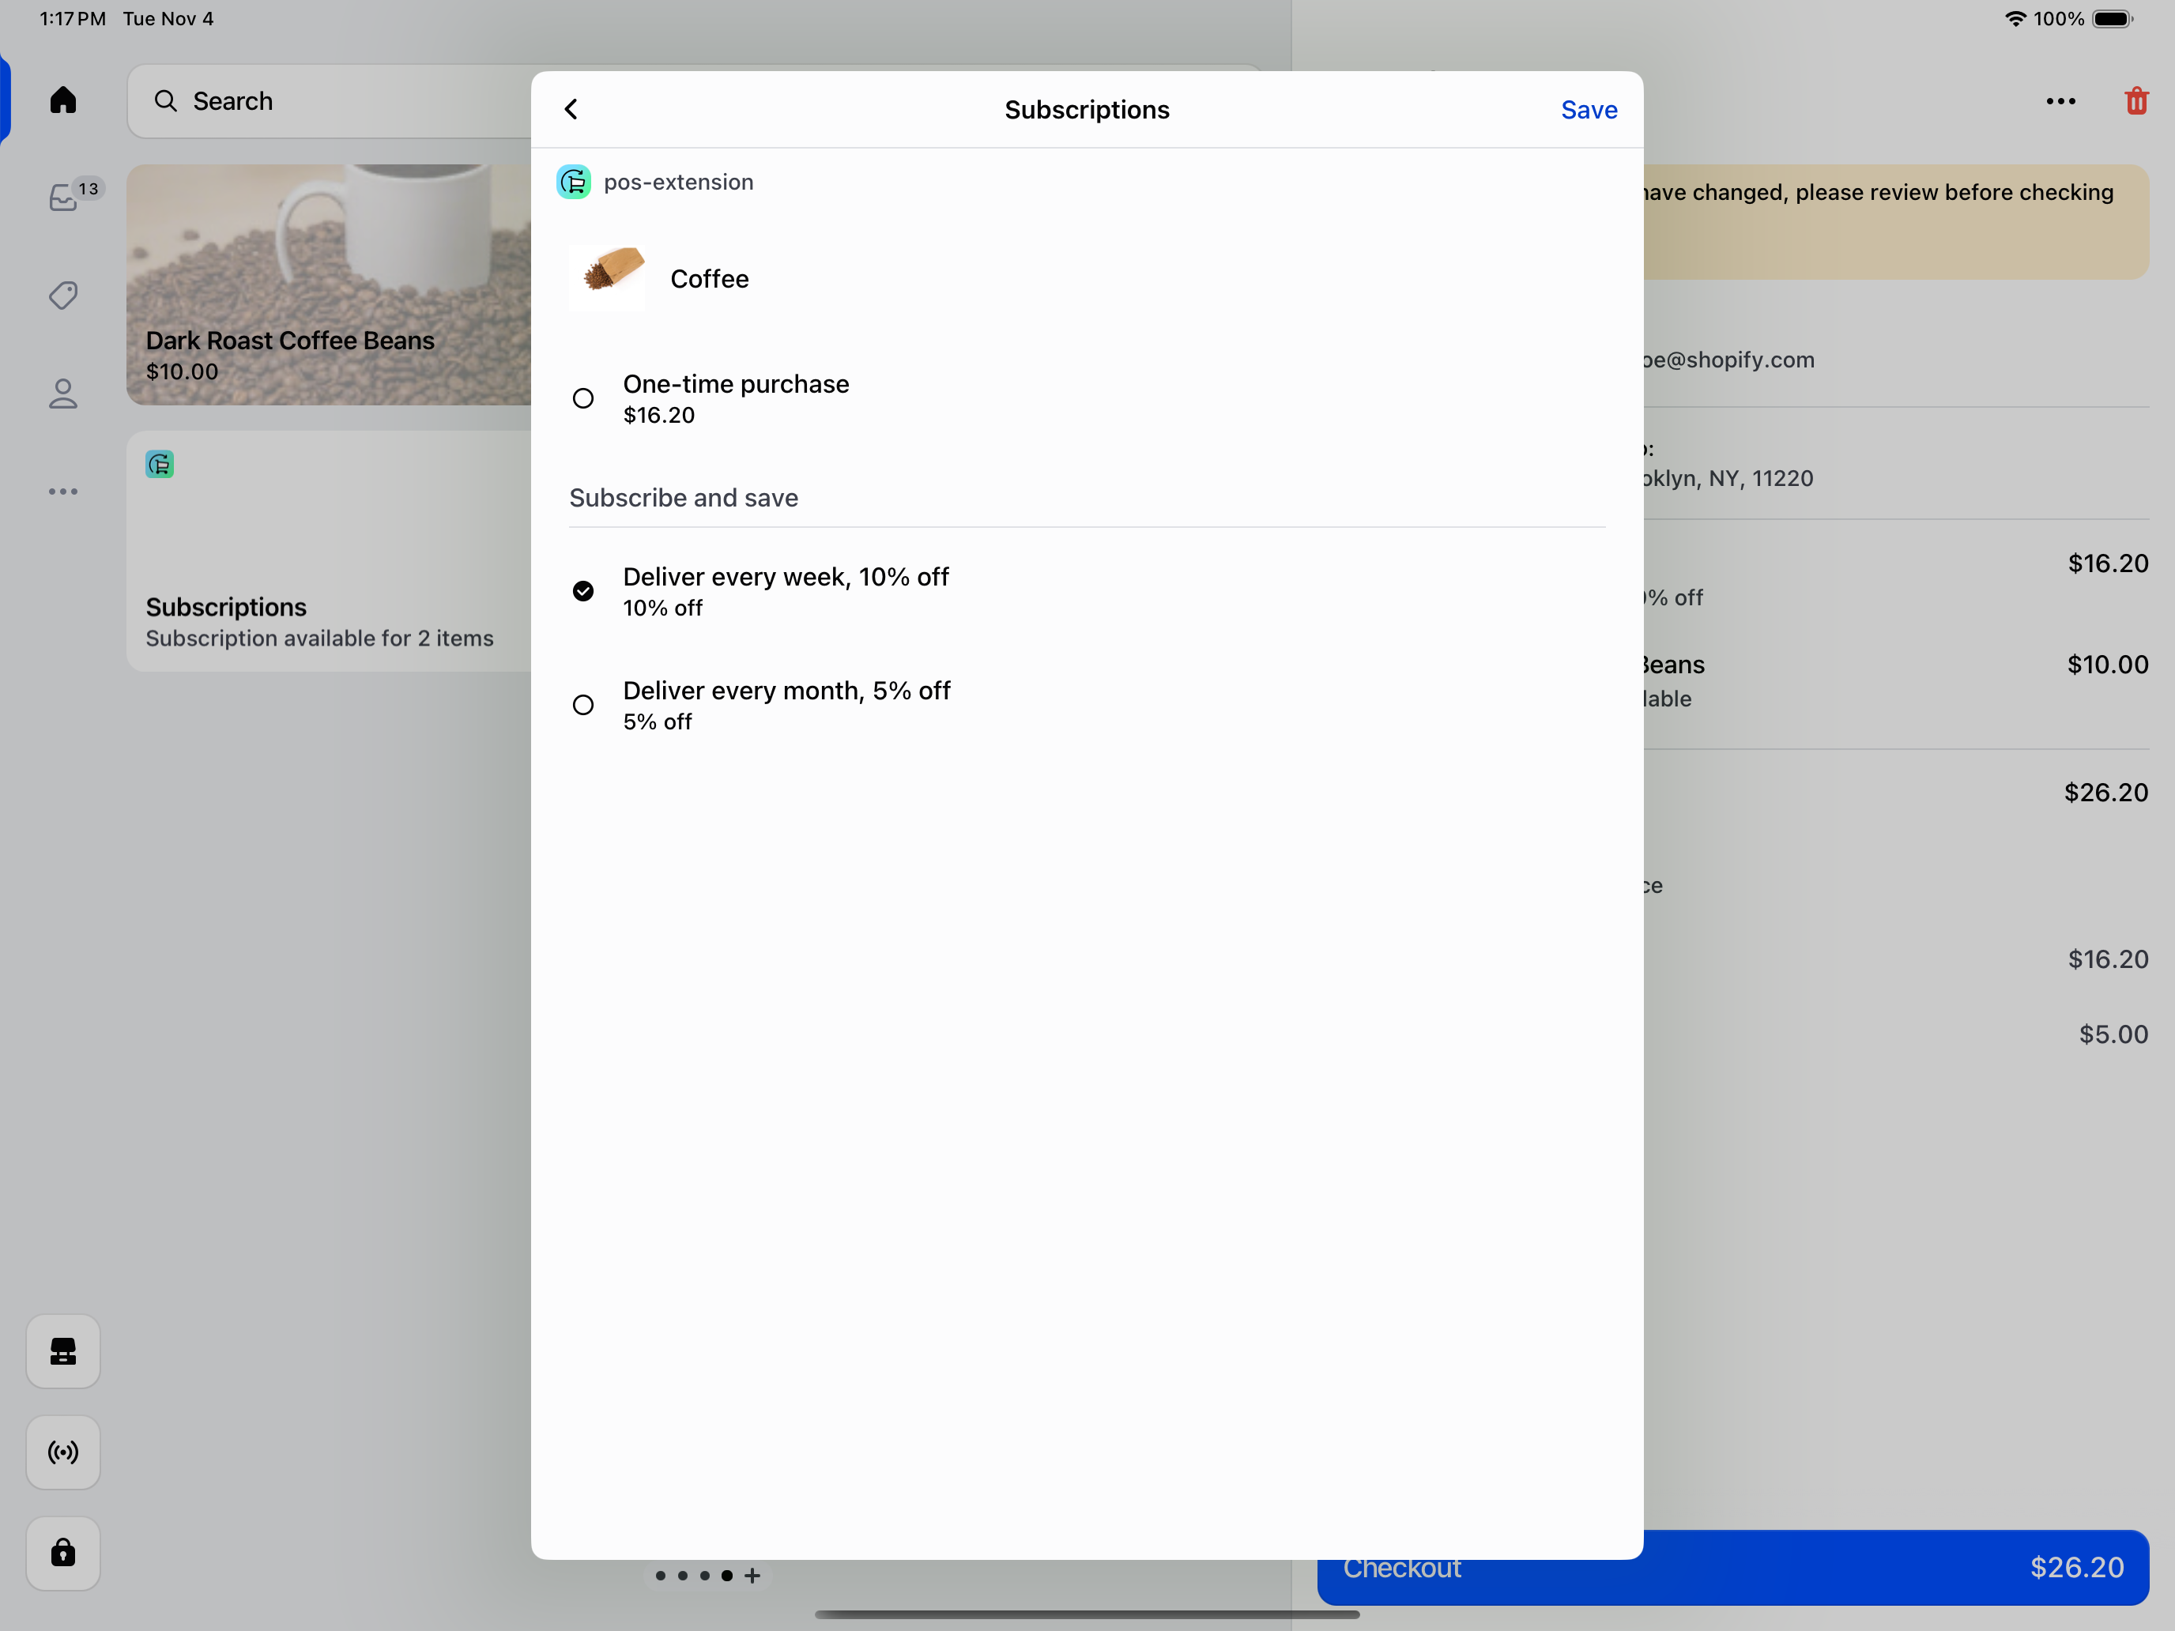Click the $5.00 amount in cart
The image size is (2175, 1631).
tap(2113, 1034)
